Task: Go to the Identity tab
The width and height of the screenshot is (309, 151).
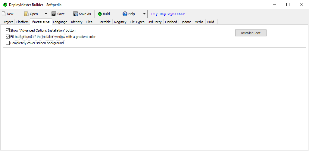Action: [x=76, y=22]
